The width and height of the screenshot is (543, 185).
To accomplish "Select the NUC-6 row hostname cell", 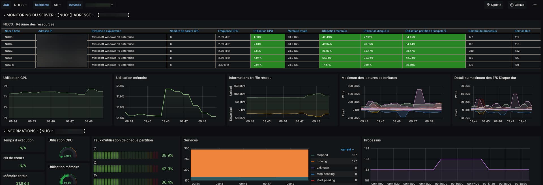I will pyautogui.click(x=9, y=65).
